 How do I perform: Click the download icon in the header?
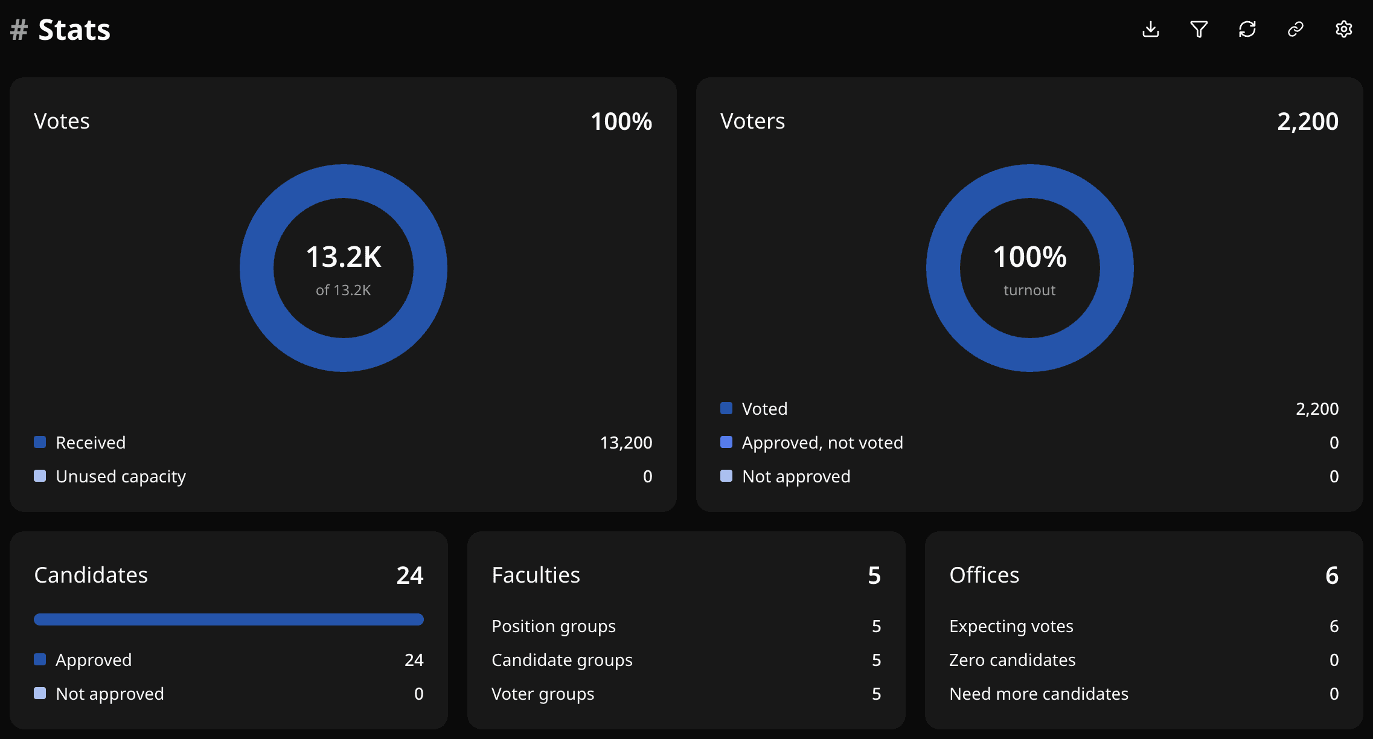[1151, 29]
